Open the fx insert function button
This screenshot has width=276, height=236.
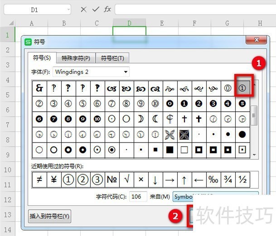(107, 9)
